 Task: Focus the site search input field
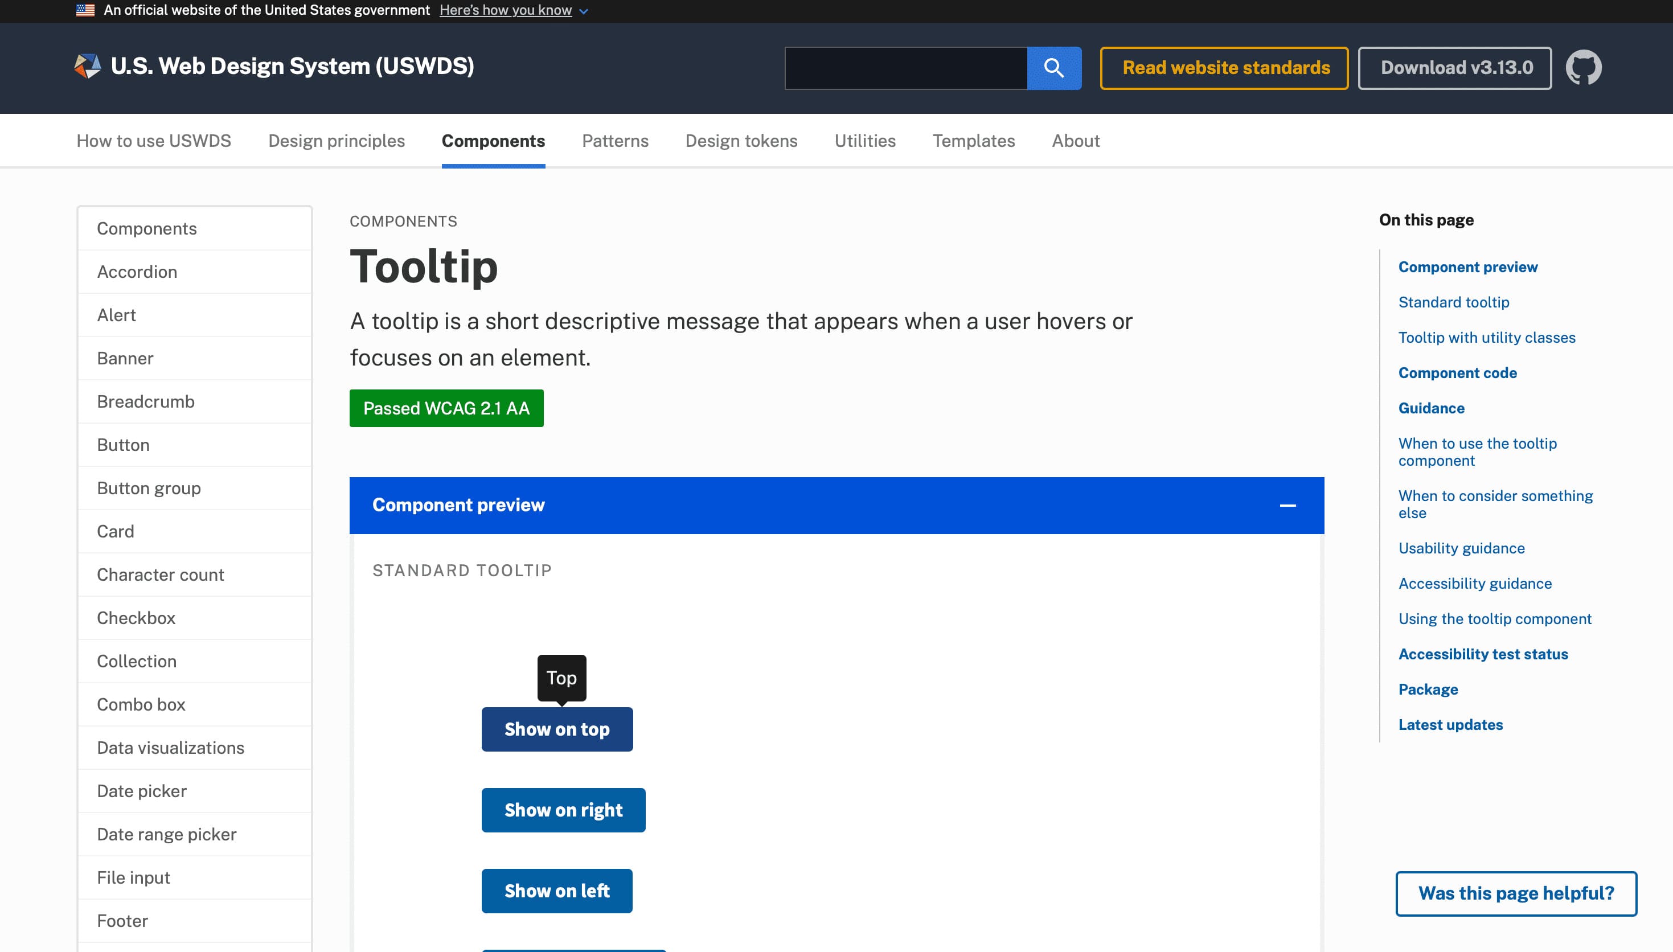tap(905, 68)
